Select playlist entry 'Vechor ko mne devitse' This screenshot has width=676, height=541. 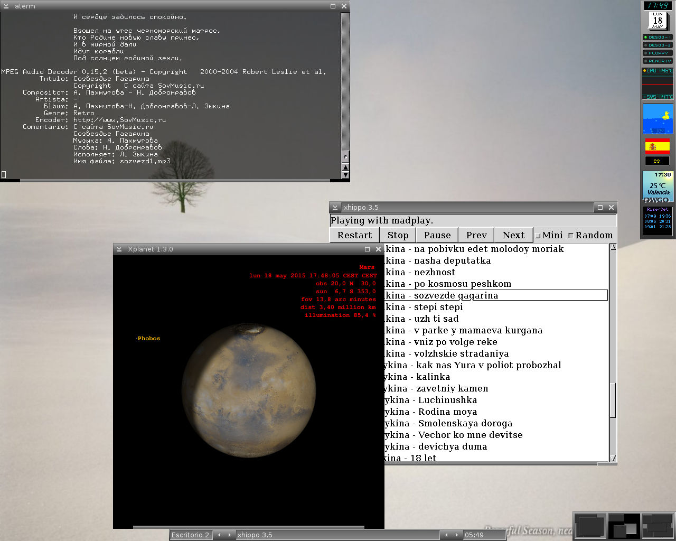(496, 435)
